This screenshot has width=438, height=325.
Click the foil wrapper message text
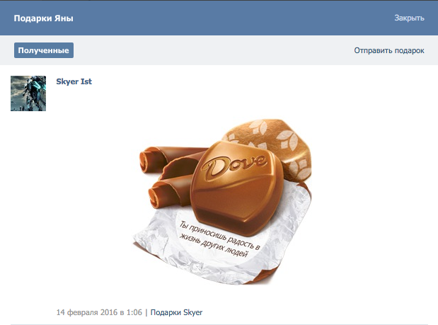point(219,239)
